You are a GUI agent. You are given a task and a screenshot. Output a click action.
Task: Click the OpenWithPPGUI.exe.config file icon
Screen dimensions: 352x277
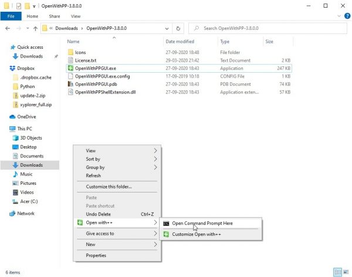coord(70,76)
